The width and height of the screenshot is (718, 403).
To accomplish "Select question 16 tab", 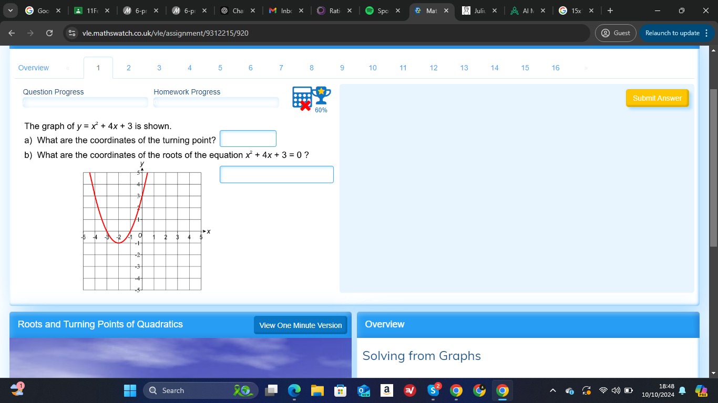I will (x=555, y=68).
